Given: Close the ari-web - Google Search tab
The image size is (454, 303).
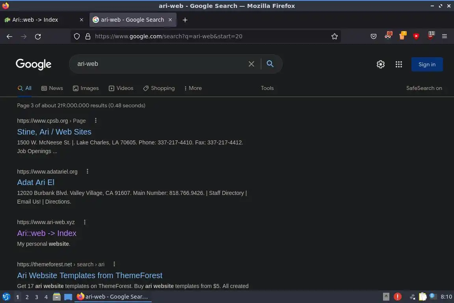Looking at the screenshot, I should tap(170, 20).
